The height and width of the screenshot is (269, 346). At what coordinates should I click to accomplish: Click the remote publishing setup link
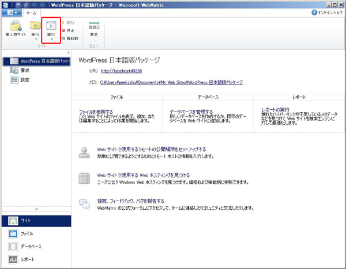(x=151, y=149)
